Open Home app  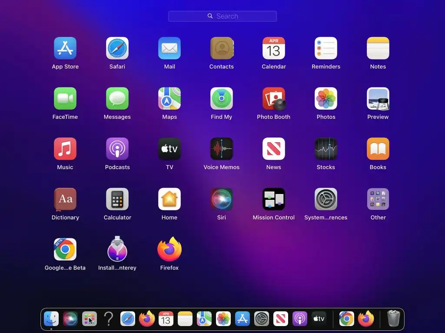(x=169, y=199)
